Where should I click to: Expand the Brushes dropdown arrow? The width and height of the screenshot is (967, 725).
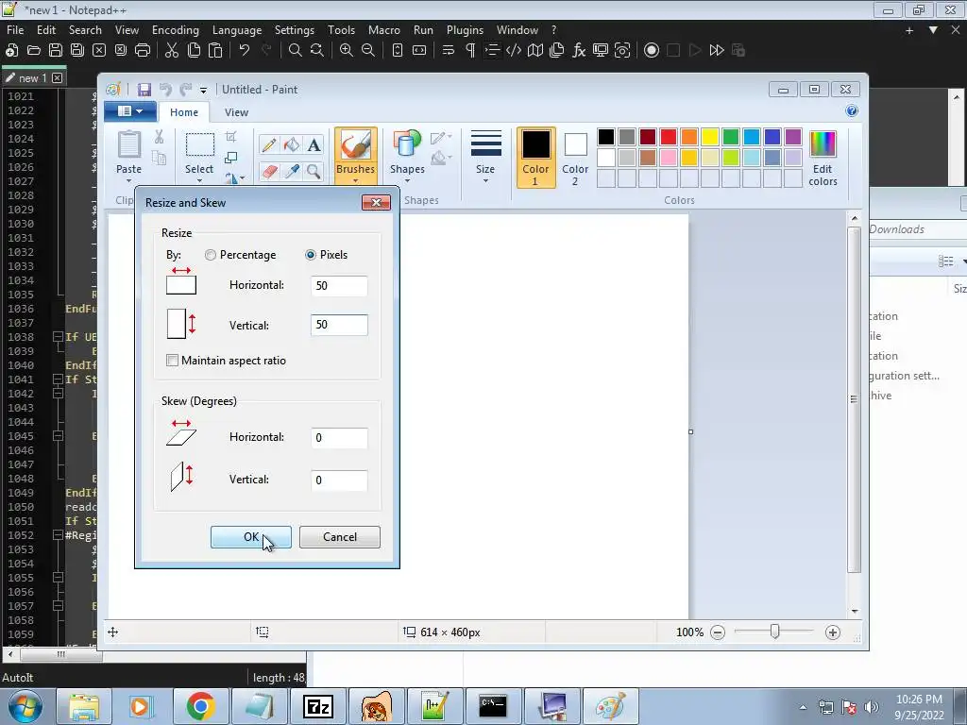point(356,180)
